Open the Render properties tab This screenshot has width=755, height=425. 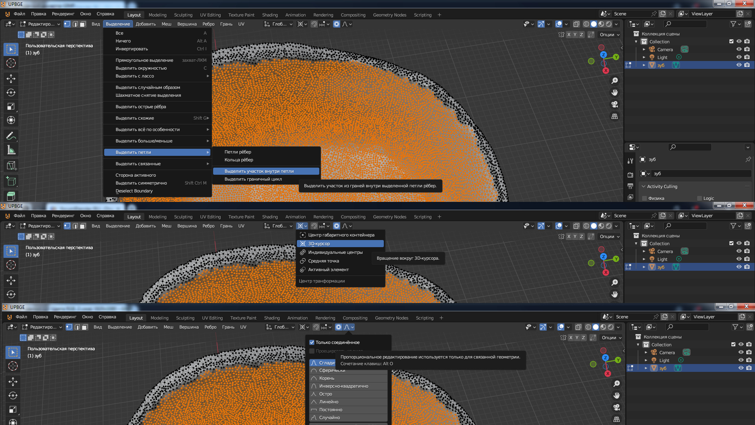click(630, 174)
